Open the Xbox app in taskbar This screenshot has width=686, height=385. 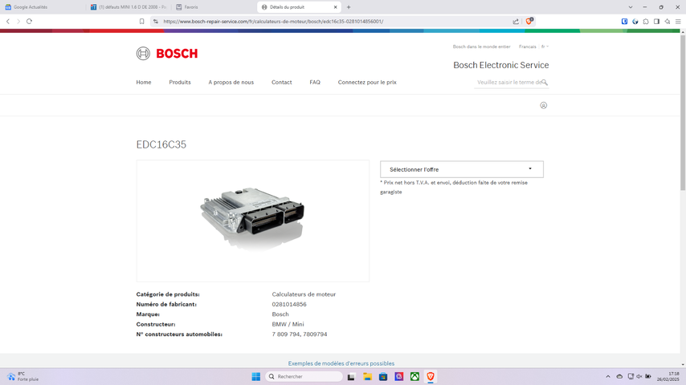(x=414, y=376)
